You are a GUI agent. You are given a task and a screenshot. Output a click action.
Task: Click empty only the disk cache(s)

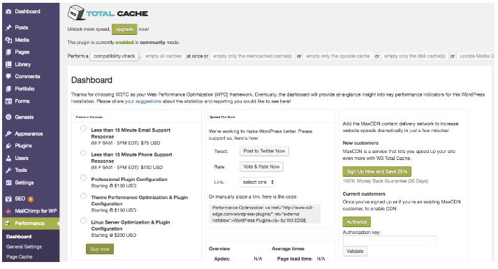coord(414,56)
